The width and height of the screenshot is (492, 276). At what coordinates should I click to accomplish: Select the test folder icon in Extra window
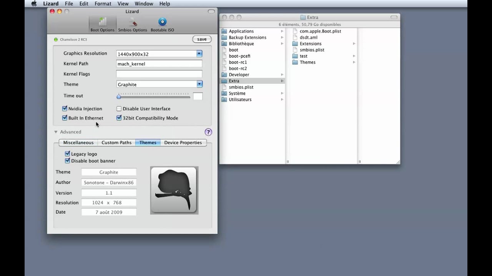tap(295, 56)
